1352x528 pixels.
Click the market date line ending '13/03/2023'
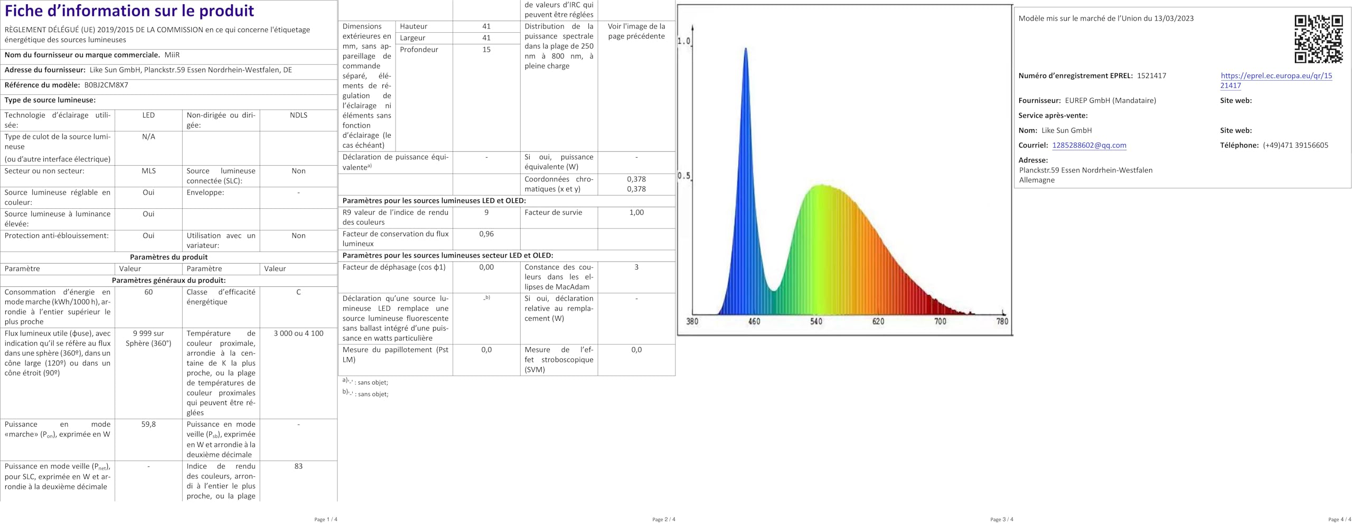click(1106, 18)
